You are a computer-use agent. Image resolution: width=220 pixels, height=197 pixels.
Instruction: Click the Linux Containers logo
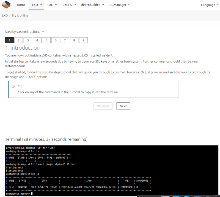point(6,5)
